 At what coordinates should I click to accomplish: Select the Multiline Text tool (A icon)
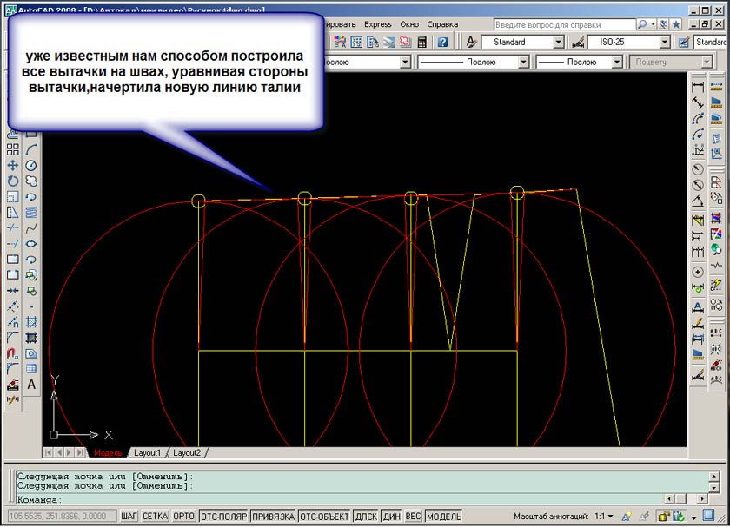point(31,385)
